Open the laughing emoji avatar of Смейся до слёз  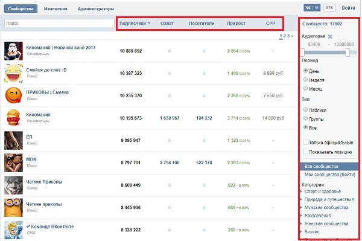coord(13,73)
